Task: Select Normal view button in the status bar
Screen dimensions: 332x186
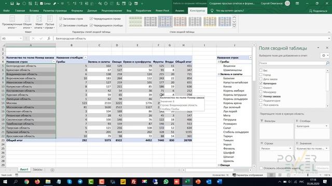Action: [271, 175]
